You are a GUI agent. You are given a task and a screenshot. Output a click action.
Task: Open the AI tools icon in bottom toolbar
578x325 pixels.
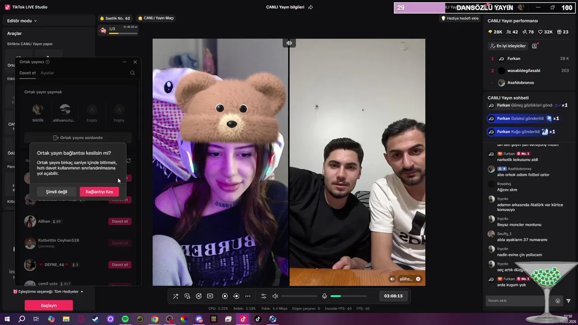pos(199,296)
